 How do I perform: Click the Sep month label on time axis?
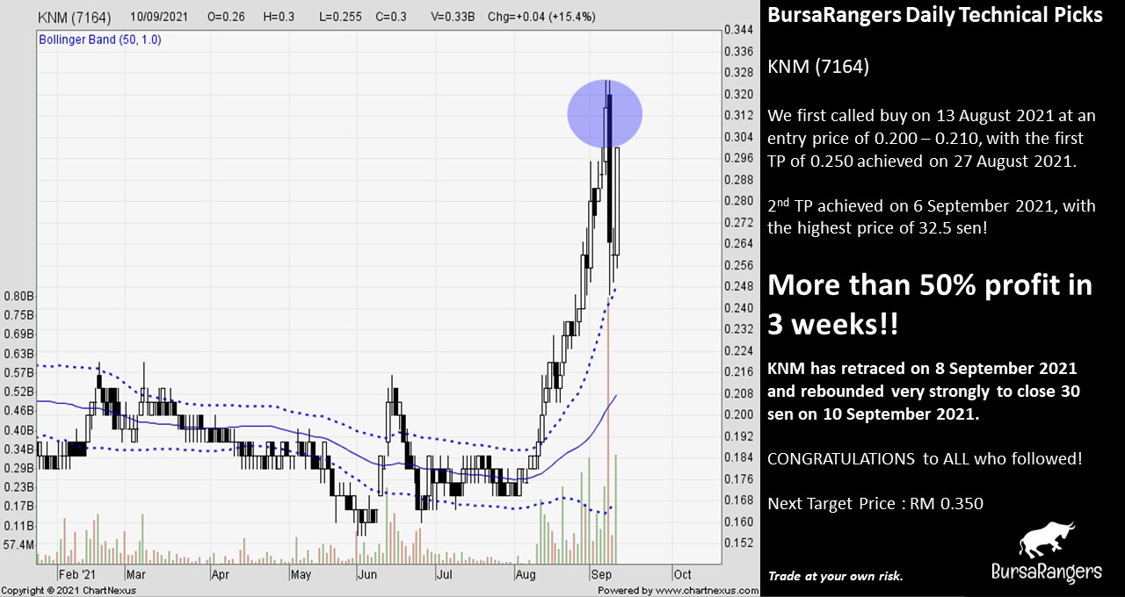click(x=603, y=574)
